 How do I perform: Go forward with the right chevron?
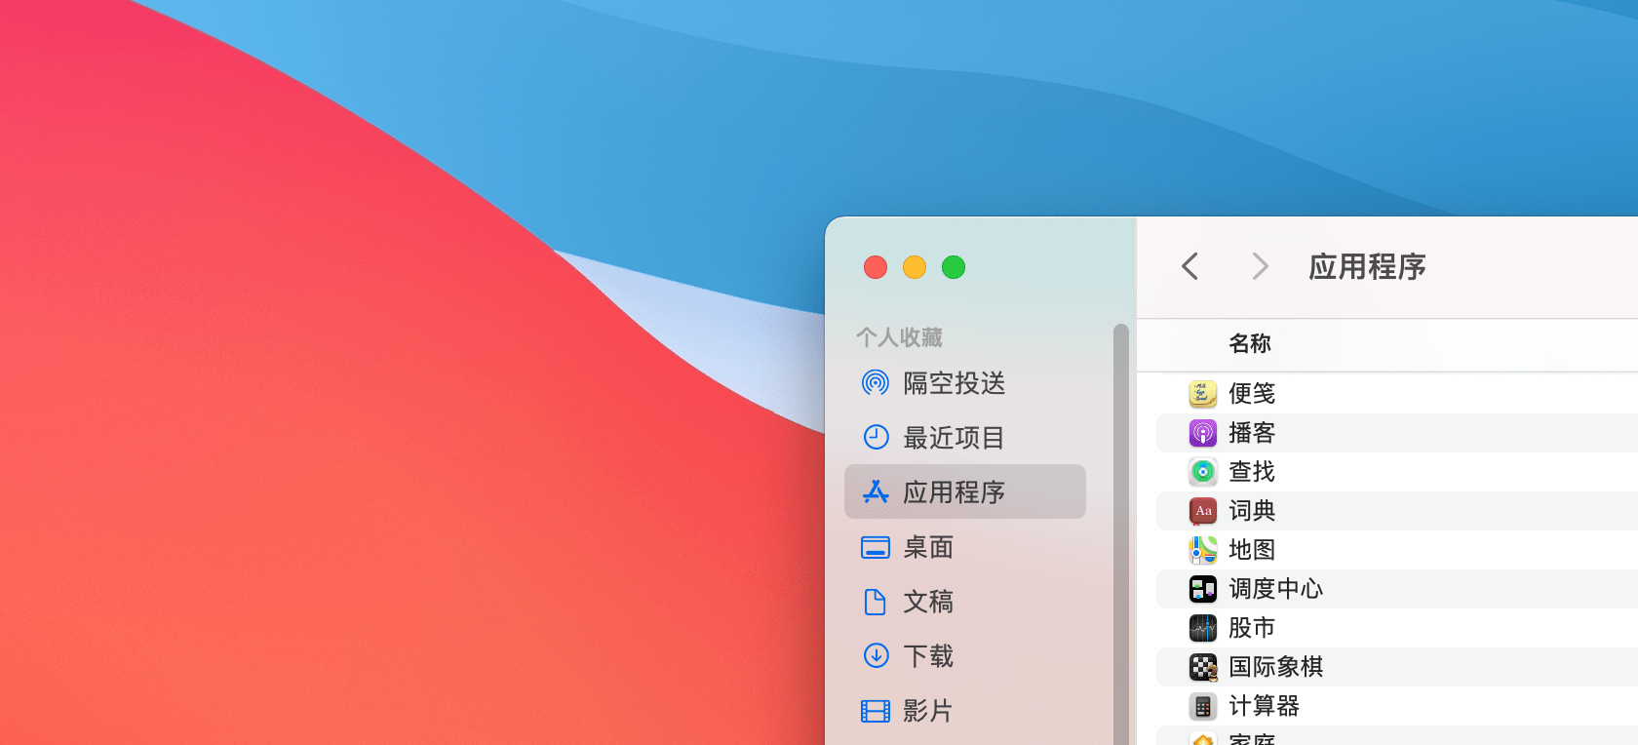click(x=1260, y=266)
